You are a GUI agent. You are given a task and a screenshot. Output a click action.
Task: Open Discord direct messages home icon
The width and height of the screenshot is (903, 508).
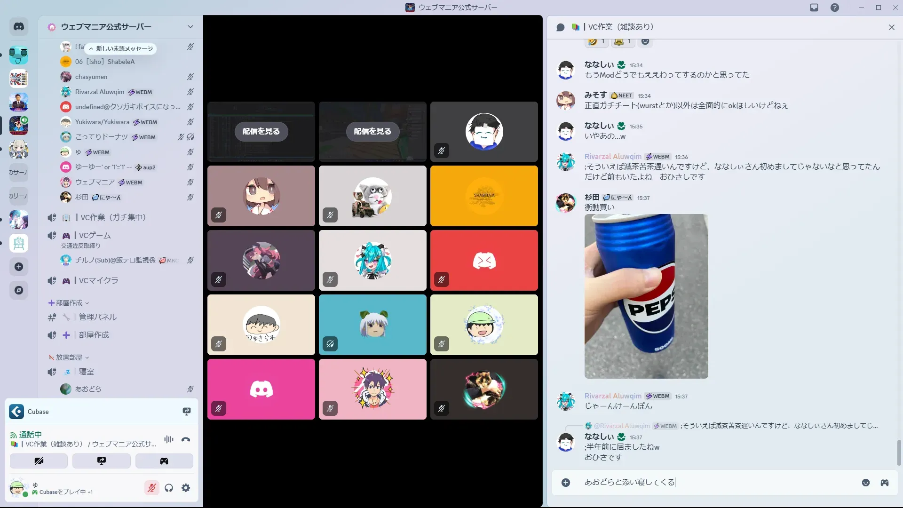pos(19,27)
